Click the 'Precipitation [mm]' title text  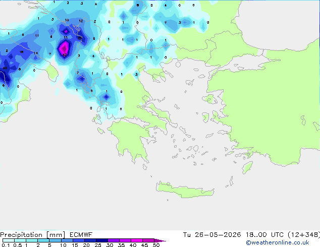pos(32,235)
